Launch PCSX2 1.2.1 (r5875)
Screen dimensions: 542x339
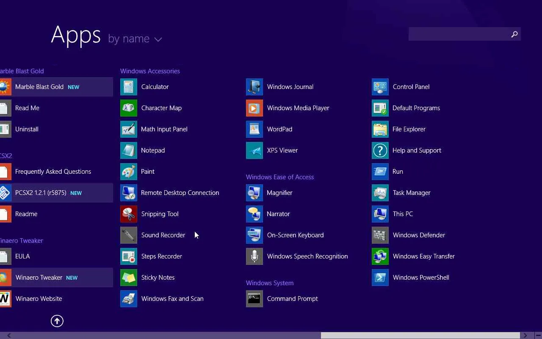click(56, 193)
